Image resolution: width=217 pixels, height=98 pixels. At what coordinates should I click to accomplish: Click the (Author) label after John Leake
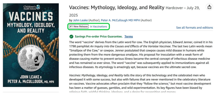click(94, 20)
